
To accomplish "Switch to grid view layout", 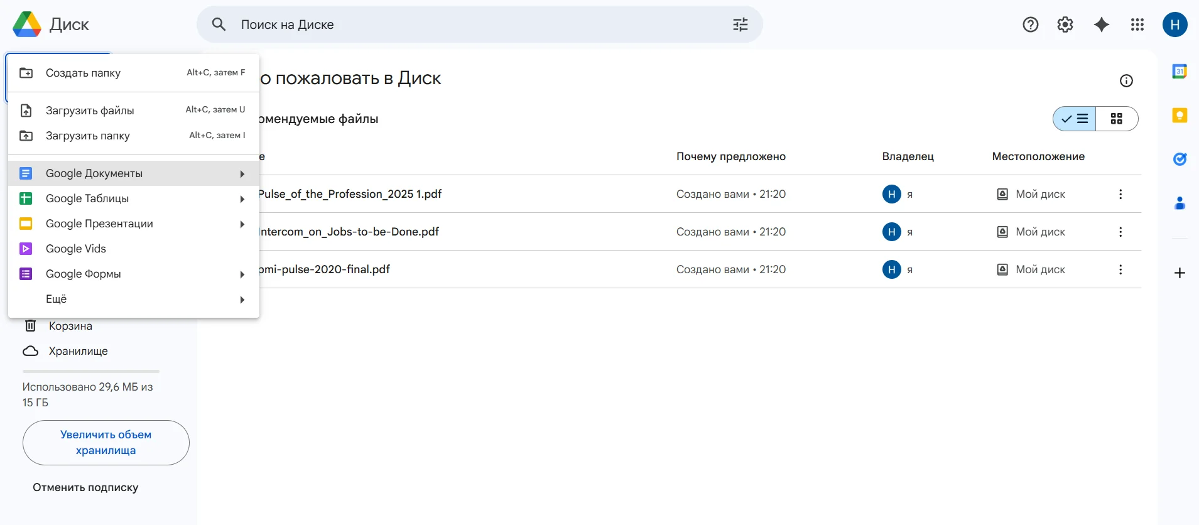I will click(1116, 119).
